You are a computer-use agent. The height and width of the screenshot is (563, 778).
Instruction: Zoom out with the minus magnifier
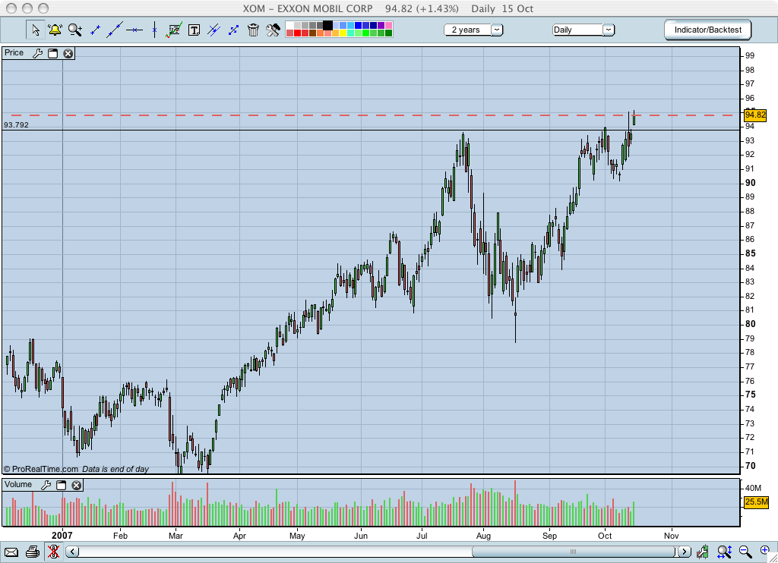(x=745, y=551)
